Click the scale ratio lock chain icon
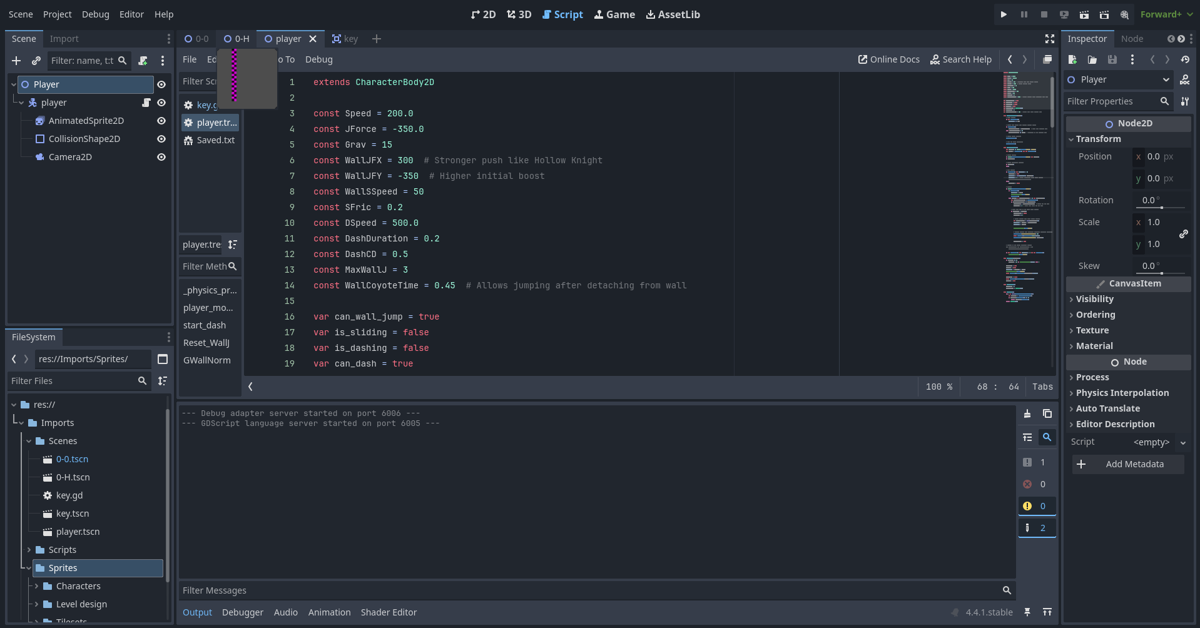 click(1184, 233)
